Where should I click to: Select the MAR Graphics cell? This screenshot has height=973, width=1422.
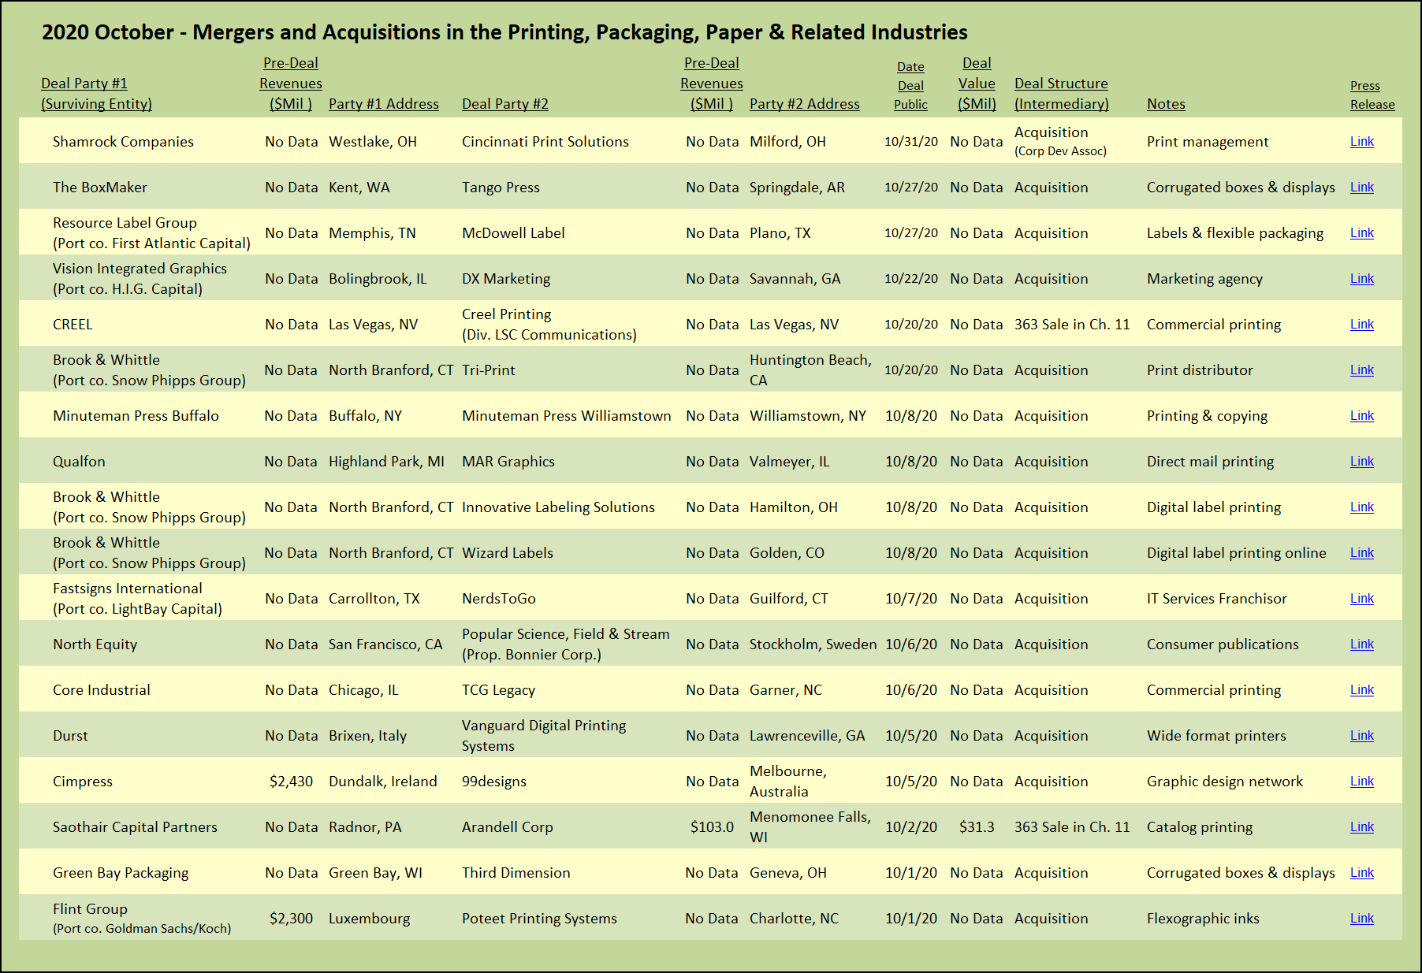508,462
